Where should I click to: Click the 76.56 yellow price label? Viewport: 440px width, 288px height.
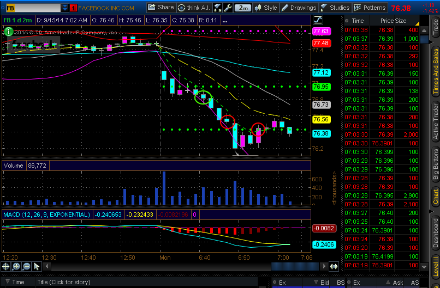click(322, 120)
